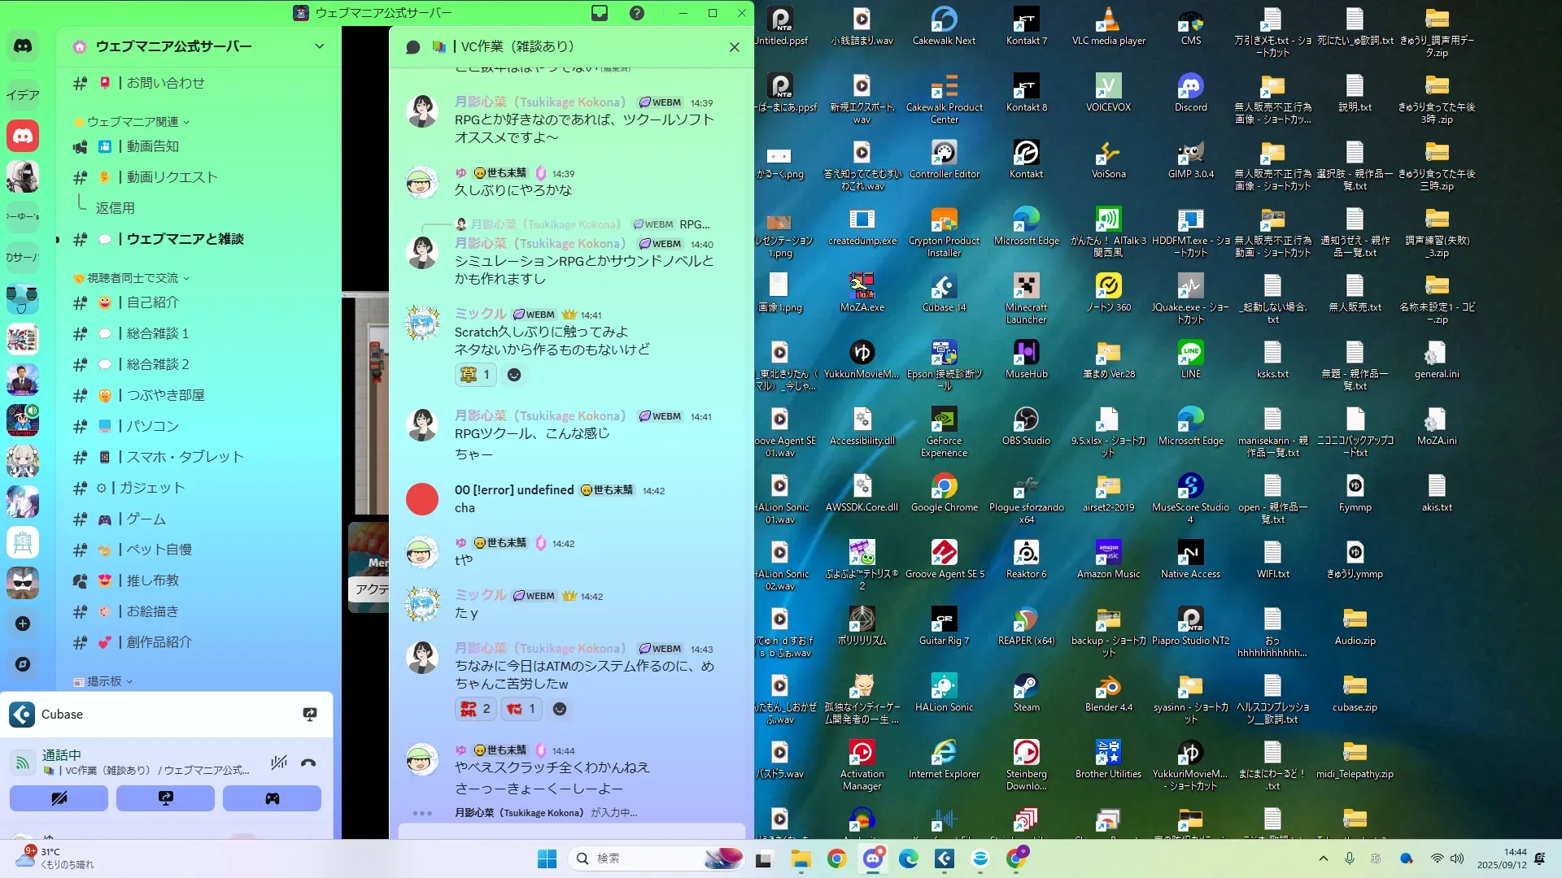Toggle noise suppression in voice panel

(x=279, y=763)
